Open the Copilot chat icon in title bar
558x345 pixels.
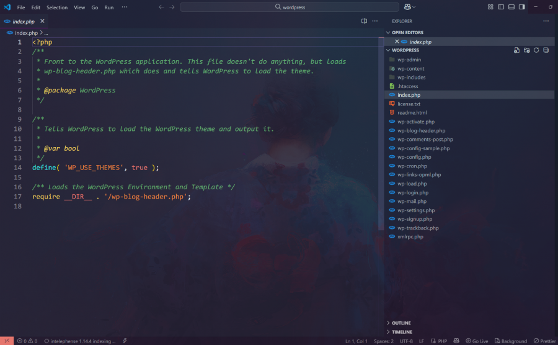coord(407,7)
